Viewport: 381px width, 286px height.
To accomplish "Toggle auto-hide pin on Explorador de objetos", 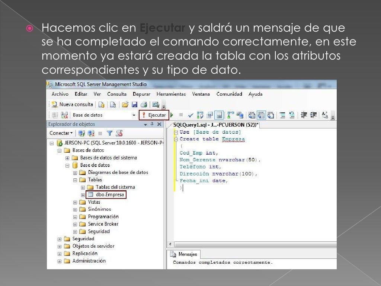I will click(x=152, y=124).
